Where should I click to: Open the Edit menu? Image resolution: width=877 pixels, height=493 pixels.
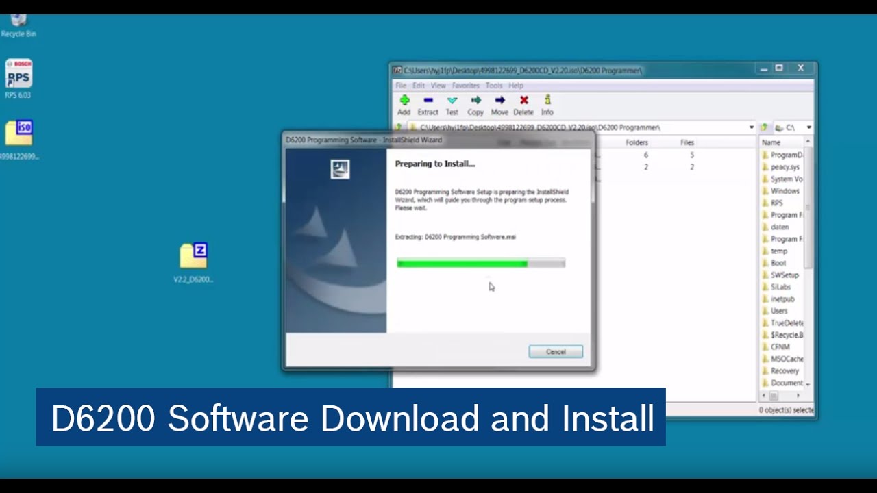click(418, 86)
